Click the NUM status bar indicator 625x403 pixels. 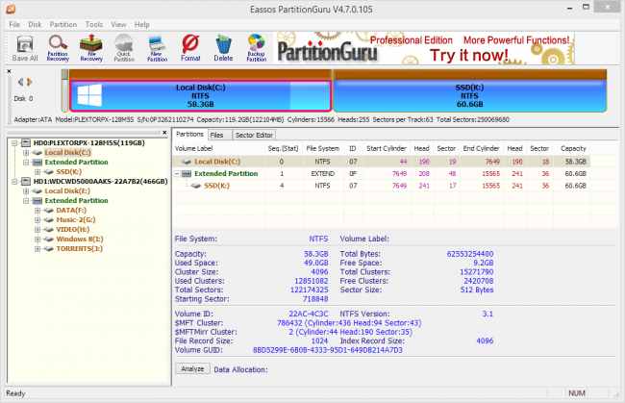click(x=576, y=393)
